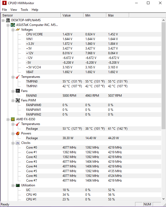Click the Fans PWM icon

(18, 100)
